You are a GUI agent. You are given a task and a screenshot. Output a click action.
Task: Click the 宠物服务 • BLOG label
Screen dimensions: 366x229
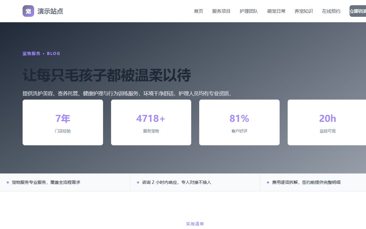tap(41, 53)
